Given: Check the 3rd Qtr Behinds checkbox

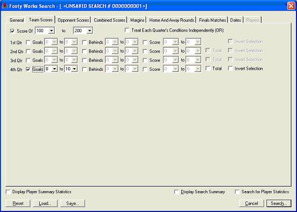Looking at the screenshot, I should pyautogui.click(x=85, y=61).
